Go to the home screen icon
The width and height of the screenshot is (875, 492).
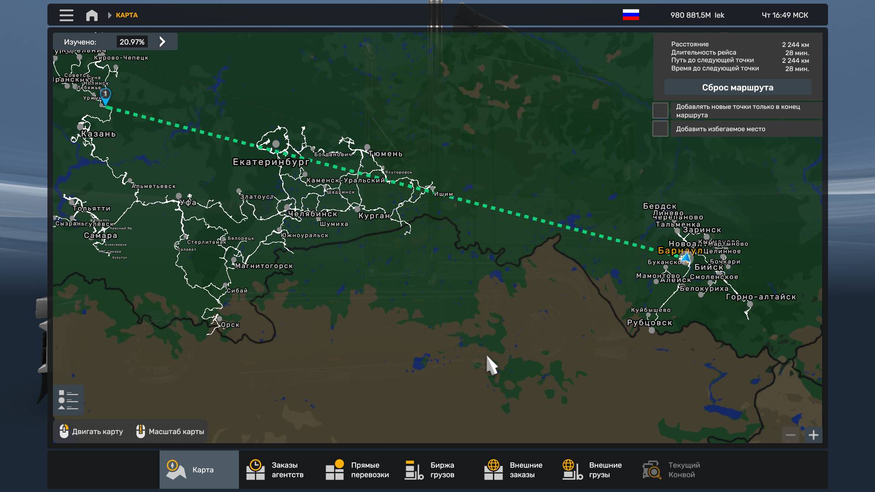(x=92, y=15)
